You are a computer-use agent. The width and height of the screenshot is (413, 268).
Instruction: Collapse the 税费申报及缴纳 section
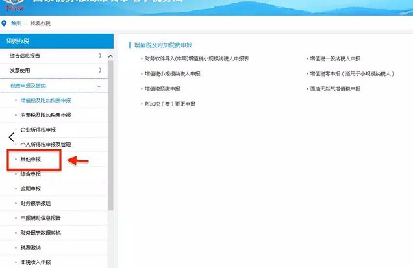(99, 85)
